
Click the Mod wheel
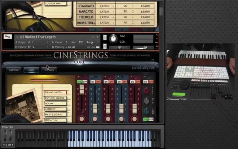point(10,135)
